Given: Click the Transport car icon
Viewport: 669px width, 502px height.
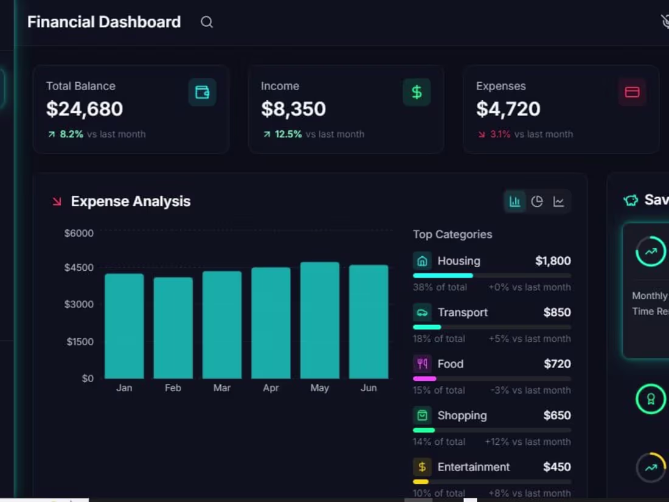Looking at the screenshot, I should 422,312.
